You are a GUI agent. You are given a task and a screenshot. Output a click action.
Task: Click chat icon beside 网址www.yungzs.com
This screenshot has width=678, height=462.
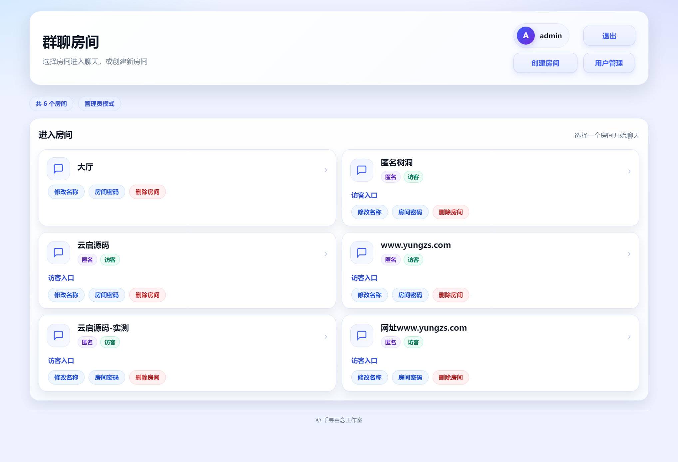click(362, 335)
